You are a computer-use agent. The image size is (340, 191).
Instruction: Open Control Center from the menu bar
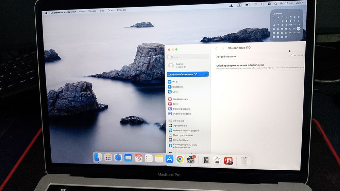tap(269, 4)
